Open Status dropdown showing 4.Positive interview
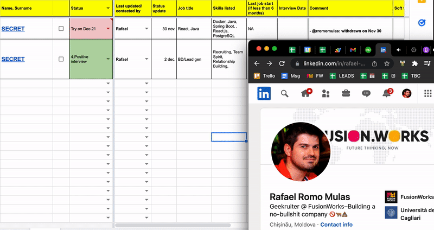The image size is (434, 230). 108,59
